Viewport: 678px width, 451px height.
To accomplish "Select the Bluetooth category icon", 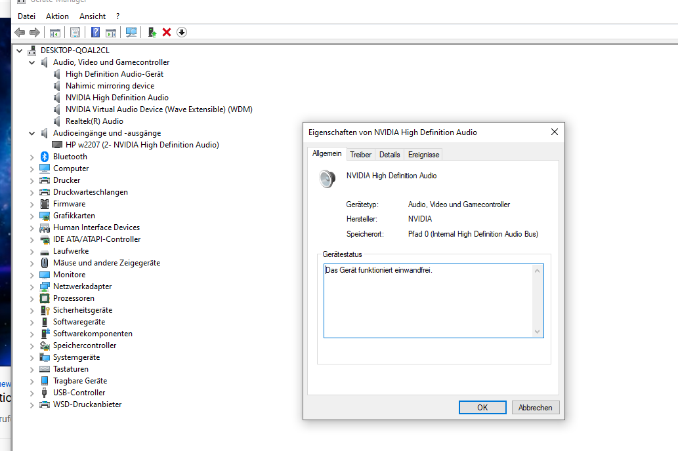I will tap(45, 157).
